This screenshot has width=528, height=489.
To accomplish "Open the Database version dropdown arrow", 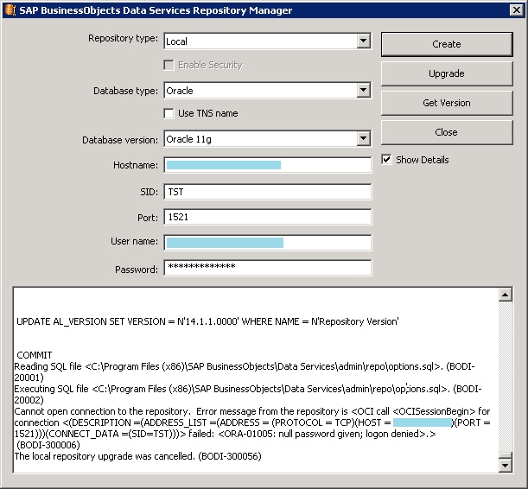I will pos(363,138).
